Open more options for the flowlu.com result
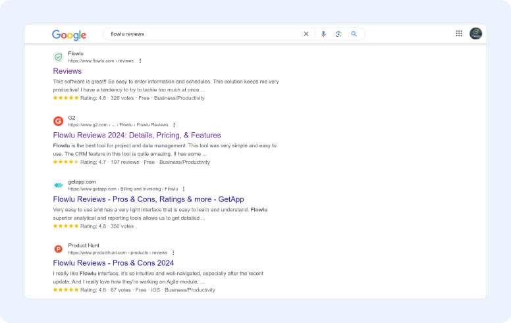511x323 pixels. [x=140, y=61]
